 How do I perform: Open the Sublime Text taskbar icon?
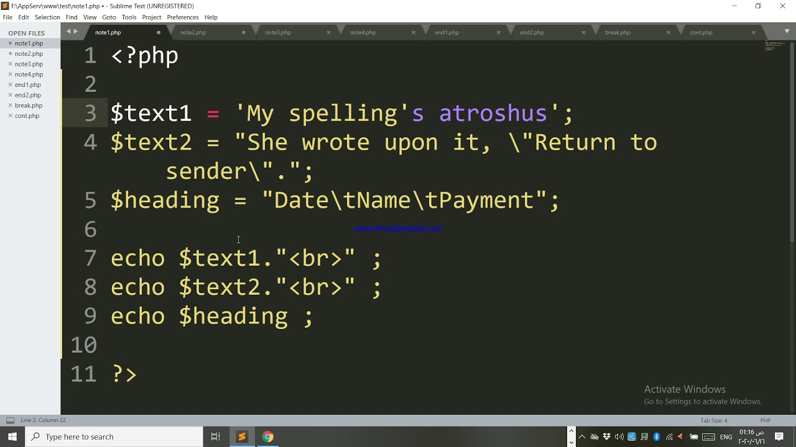(242, 436)
